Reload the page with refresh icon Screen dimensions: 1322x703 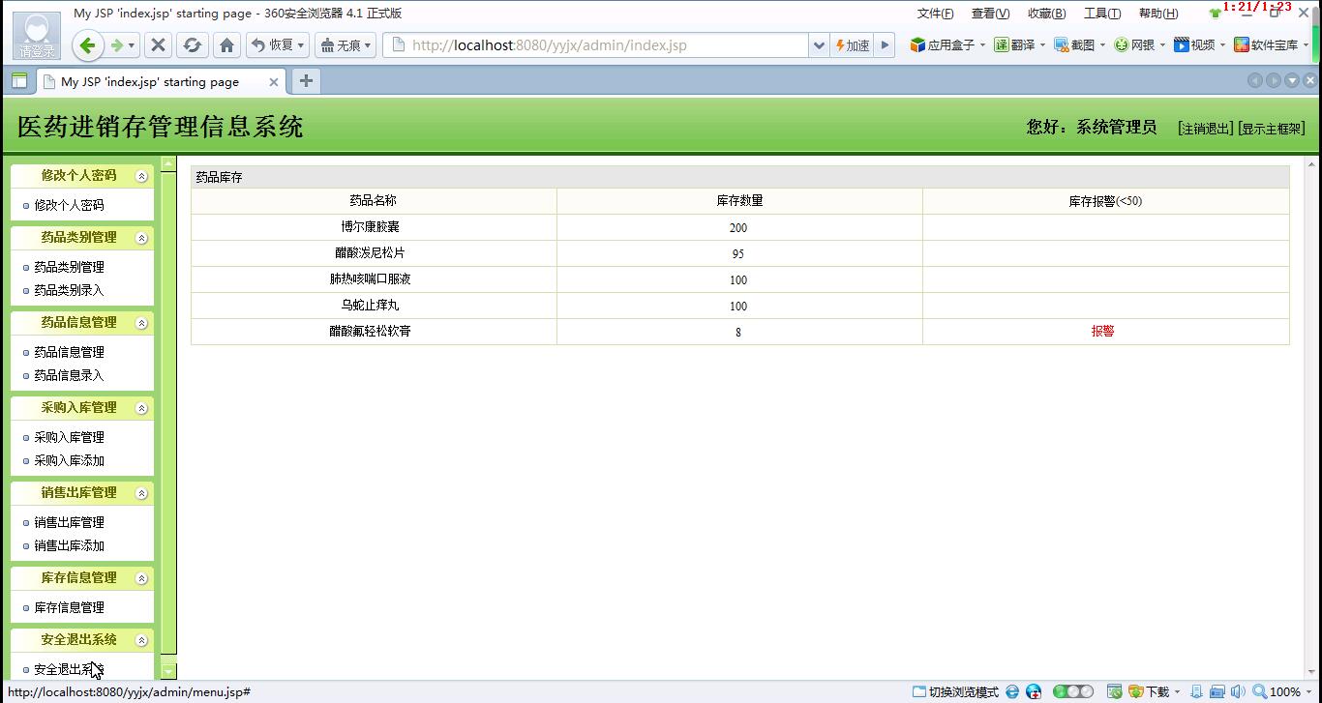coord(192,45)
